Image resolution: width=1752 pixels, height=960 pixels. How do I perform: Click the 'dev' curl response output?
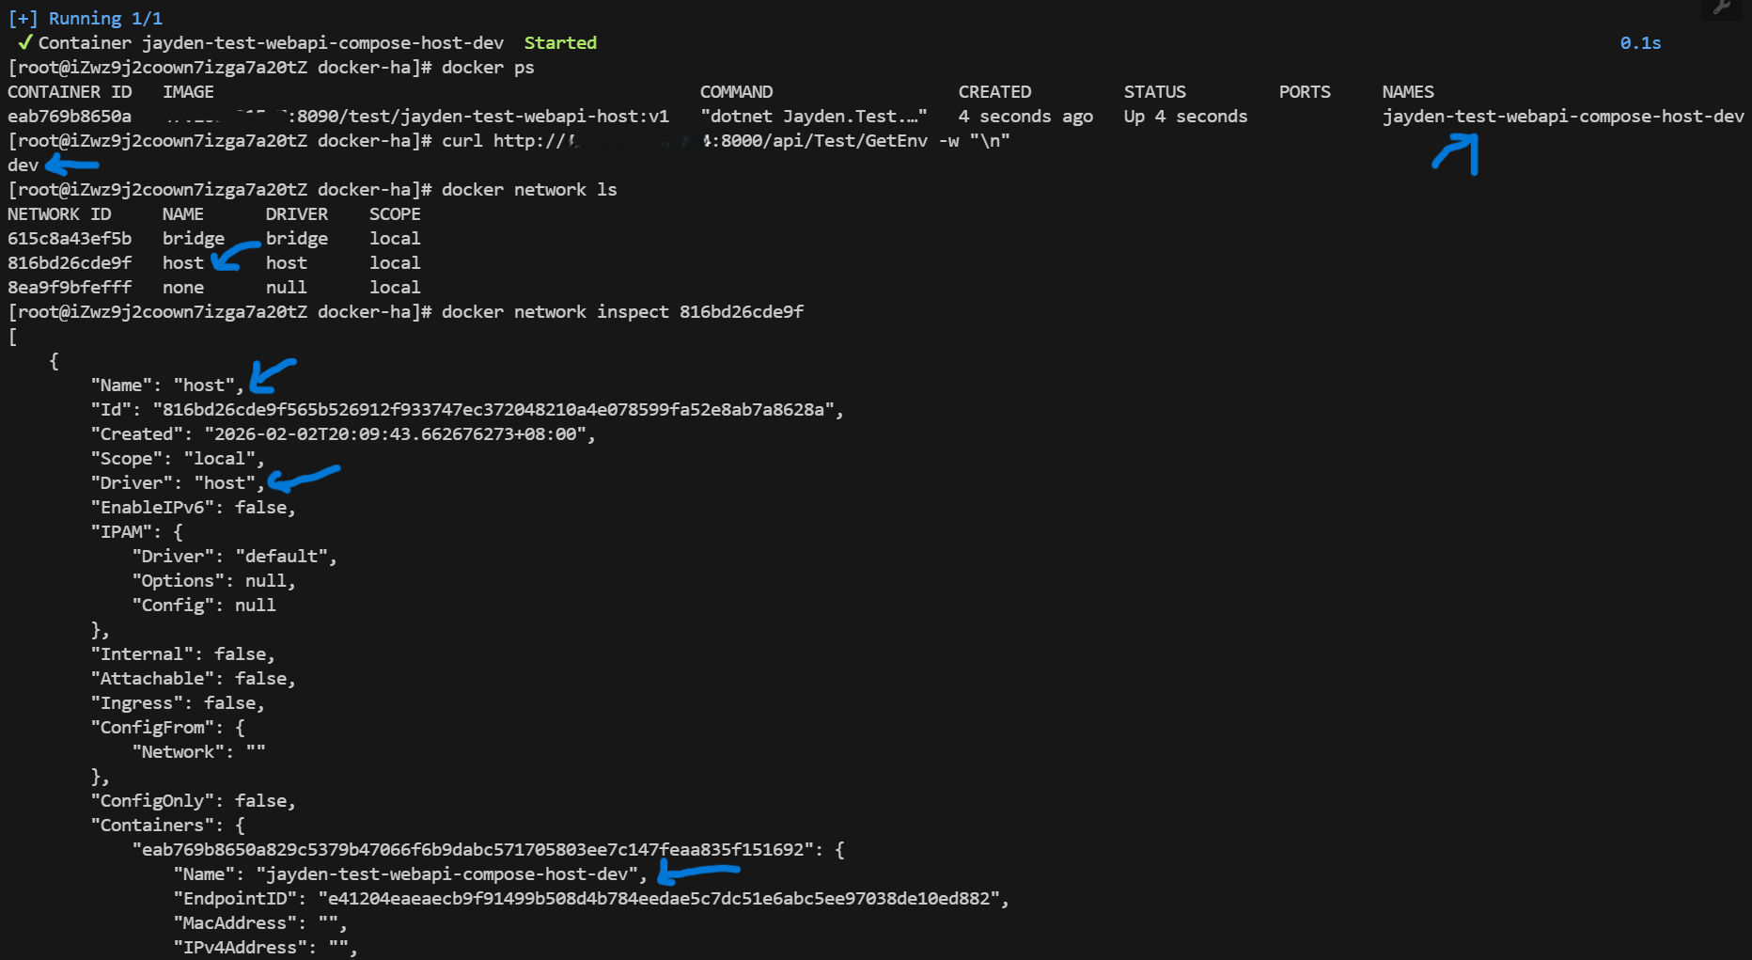click(x=23, y=165)
